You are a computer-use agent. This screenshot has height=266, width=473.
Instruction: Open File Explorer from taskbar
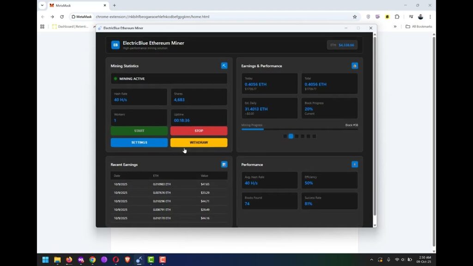(x=57, y=260)
